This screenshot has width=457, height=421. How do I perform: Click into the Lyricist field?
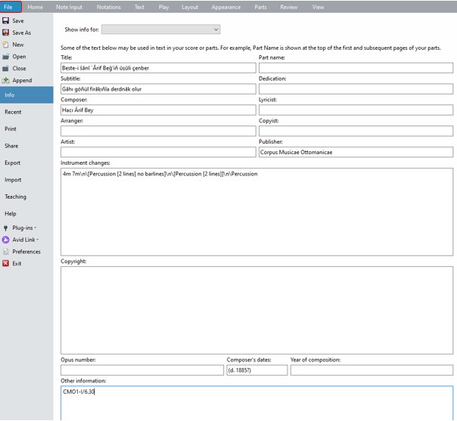(356, 110)
